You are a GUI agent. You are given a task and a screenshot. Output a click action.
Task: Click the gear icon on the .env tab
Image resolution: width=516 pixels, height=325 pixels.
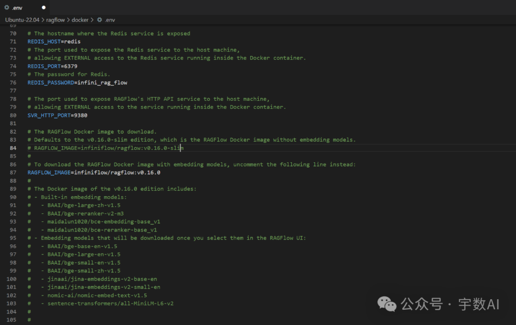(7, 7)
